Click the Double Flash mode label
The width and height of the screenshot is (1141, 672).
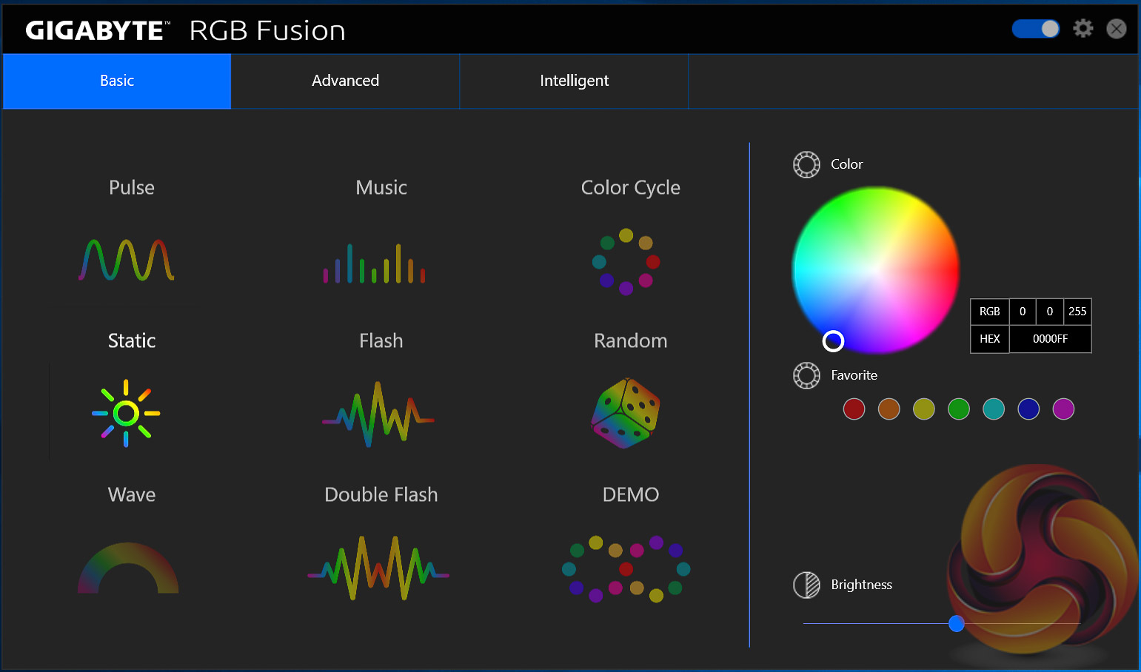tap(381, 494)
